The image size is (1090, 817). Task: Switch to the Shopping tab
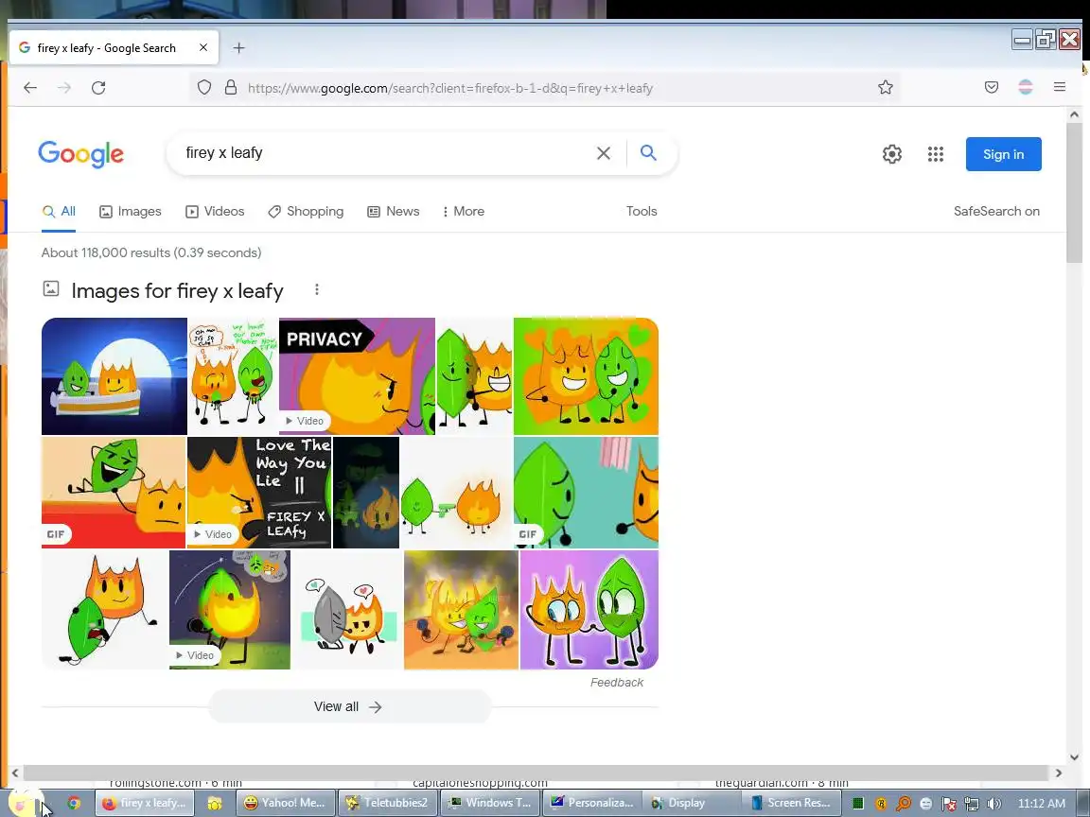click(306, 211)
